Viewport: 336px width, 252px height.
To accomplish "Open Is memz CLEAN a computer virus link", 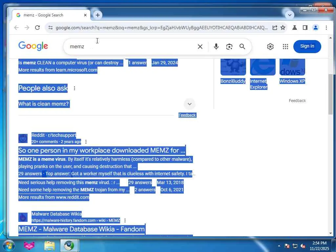I will click(71, 63).
